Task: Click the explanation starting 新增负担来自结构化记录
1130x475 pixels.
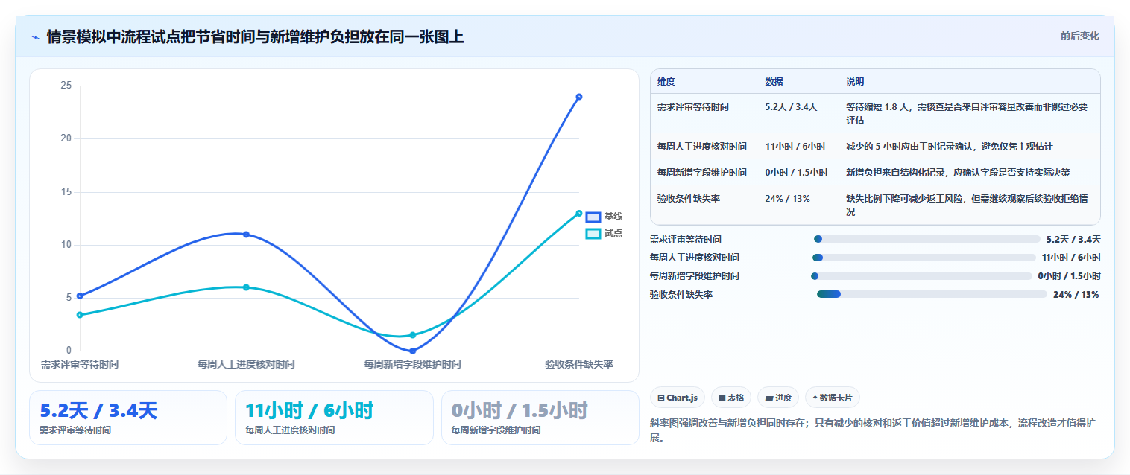Action: coord(958,173)
